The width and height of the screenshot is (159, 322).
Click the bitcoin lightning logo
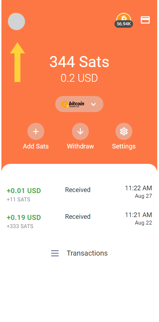[73, 104]
